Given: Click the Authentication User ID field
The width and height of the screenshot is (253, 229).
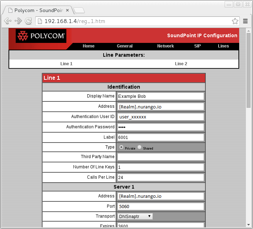Looking at the screenshot, I should coord(160,117).
